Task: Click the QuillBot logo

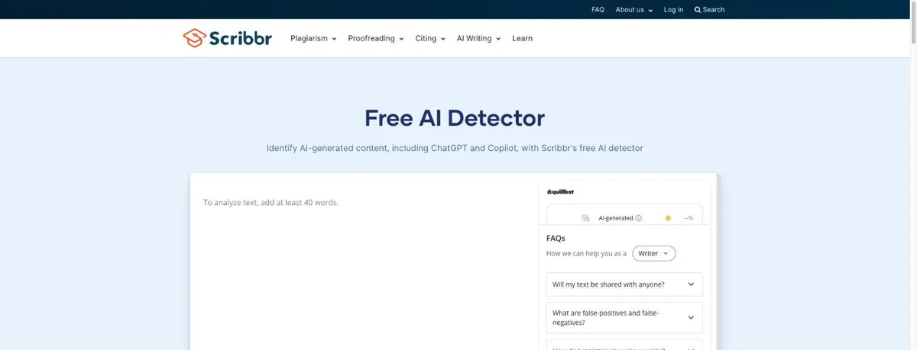Action: 560,192
